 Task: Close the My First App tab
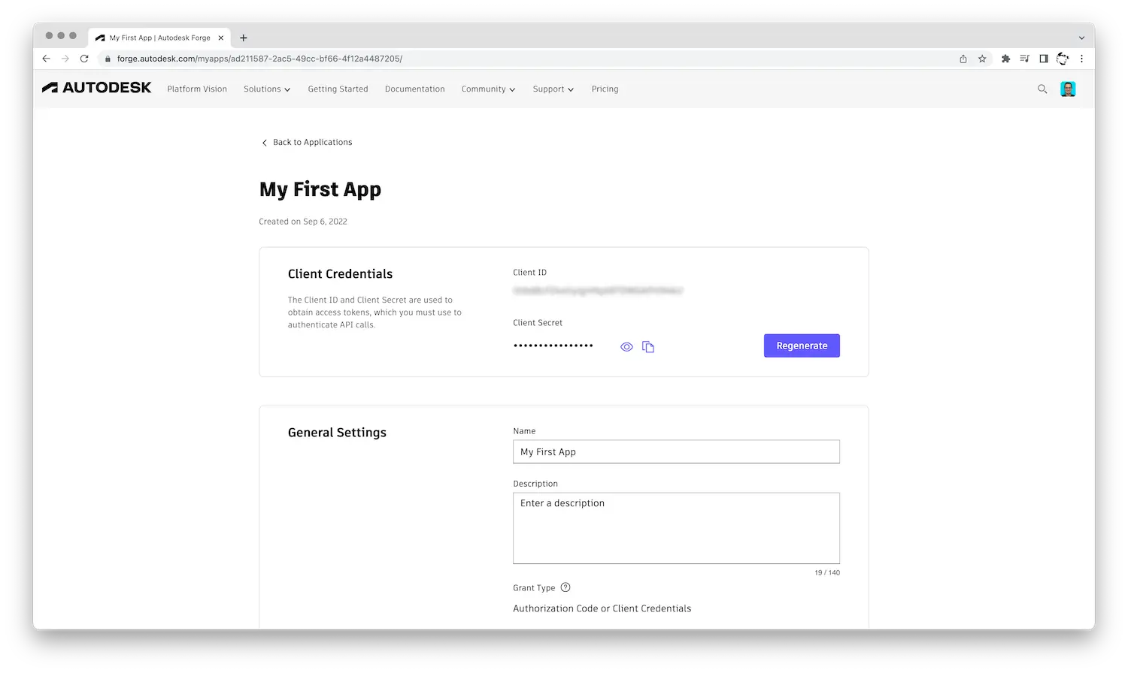click(221, 38)
